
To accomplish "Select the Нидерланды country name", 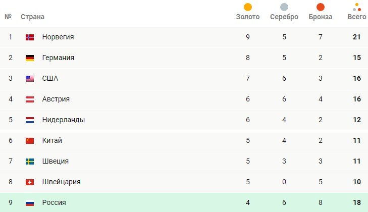I will click(x=63, y=120).
